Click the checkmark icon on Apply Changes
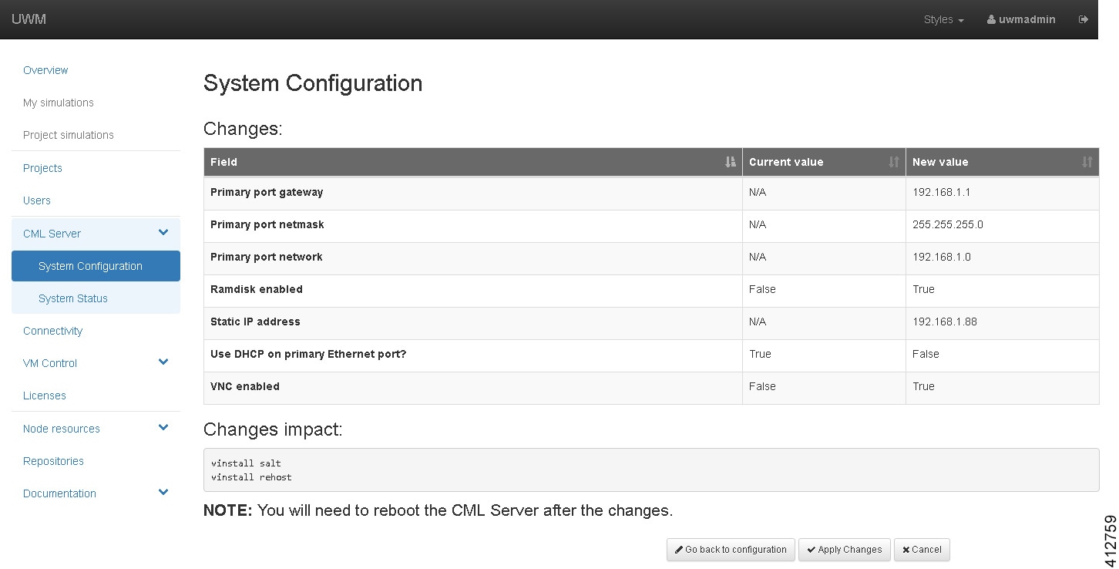Image resolution: width=1119 pixels, height=569 pixels. coord(812,550)
